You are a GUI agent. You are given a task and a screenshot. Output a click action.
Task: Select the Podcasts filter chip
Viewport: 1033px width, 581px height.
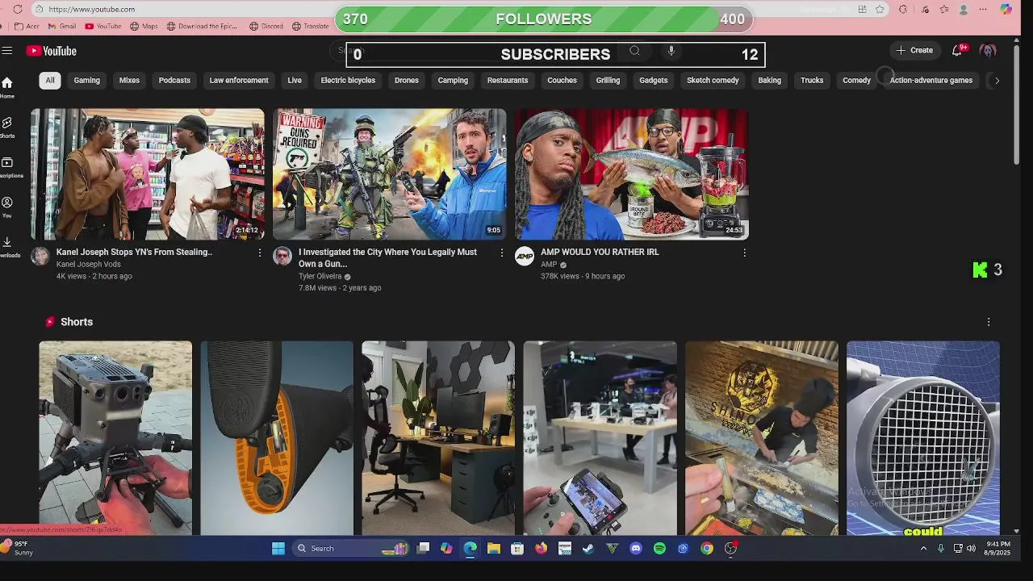[x=174, y=80]
